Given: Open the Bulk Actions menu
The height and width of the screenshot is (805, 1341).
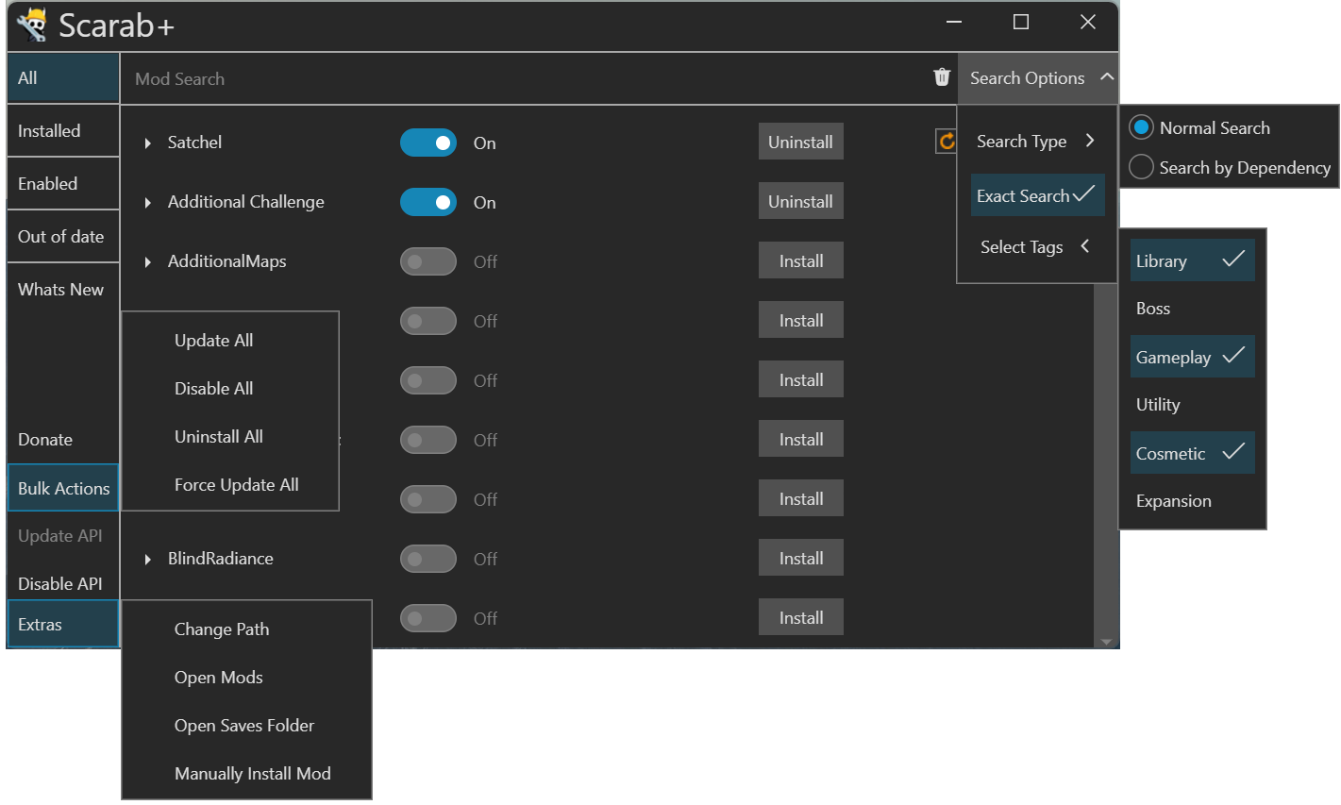Looking at the screenshot, I should 63,488.
